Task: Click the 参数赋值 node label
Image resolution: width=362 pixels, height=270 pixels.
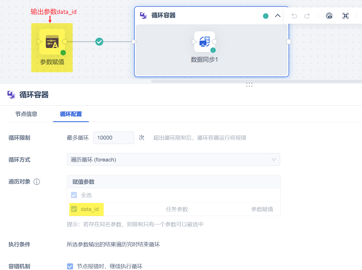Action: [x=52, y=62]
